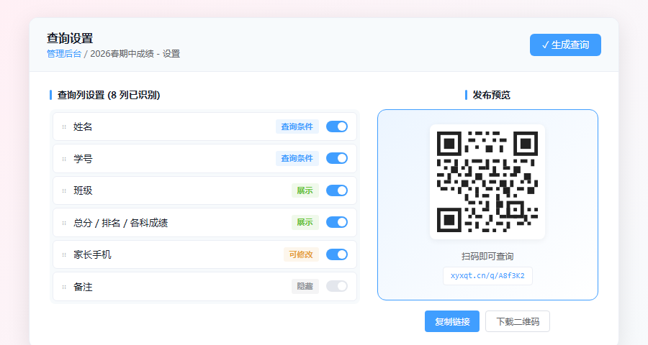Click the 查询列设置 (8 列已识别) heading
Image resolution: width=648 pixels, height=345 pixels.
coord(108,95)
